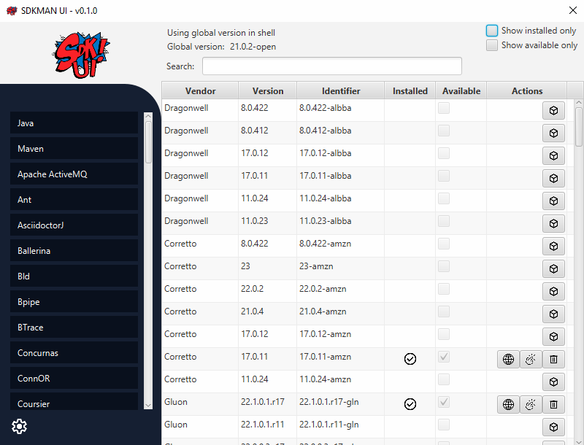This screenshot has height=445, width=584.
Task: Select Ant in the SDK list
Action: [74, 199]
